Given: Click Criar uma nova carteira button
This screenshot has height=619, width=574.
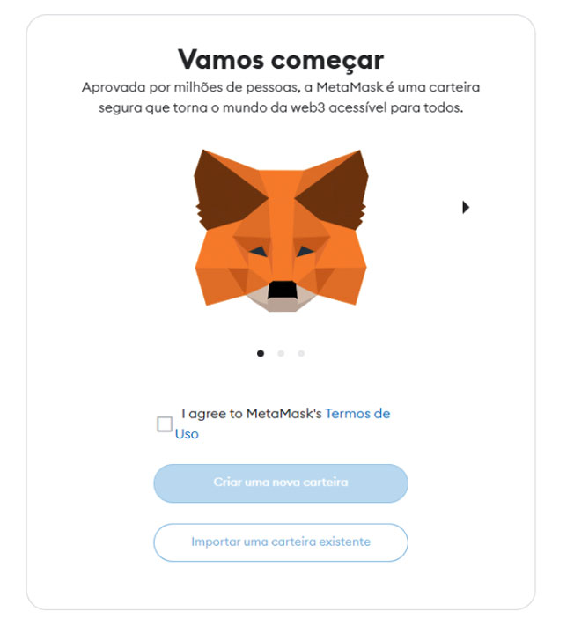Looking at the screenshot, I should [x=281, y=483].
